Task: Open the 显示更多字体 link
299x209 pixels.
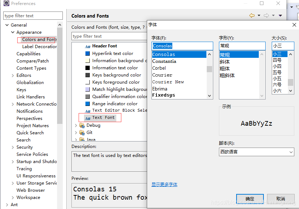Action: coord(164,185)
